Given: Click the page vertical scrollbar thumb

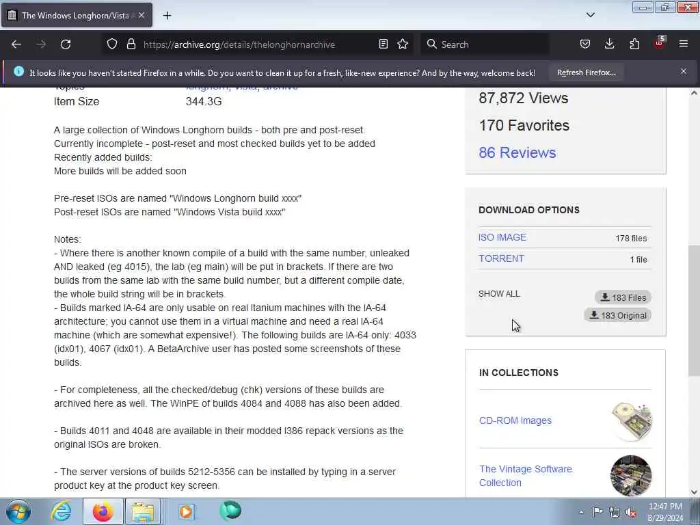Looking at the screenshot, I should click(x=694, y=311).
